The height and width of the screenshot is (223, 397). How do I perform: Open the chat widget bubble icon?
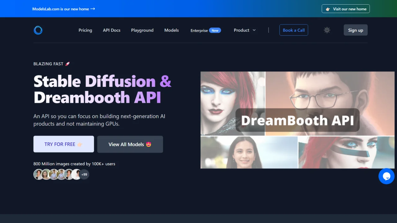(386, 176)
